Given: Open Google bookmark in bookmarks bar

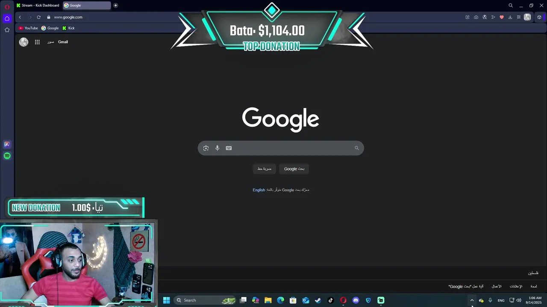Looking at the screenshot, I should click(x=50, y=28).
